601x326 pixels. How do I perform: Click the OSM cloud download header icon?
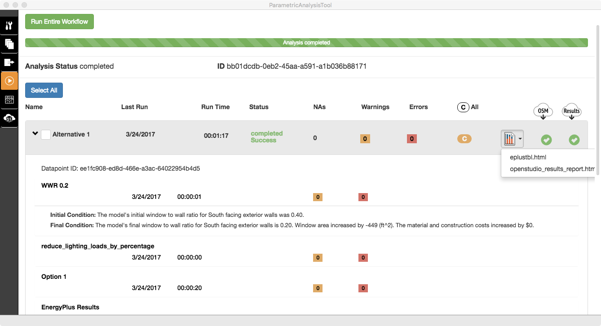pos(543,112)
